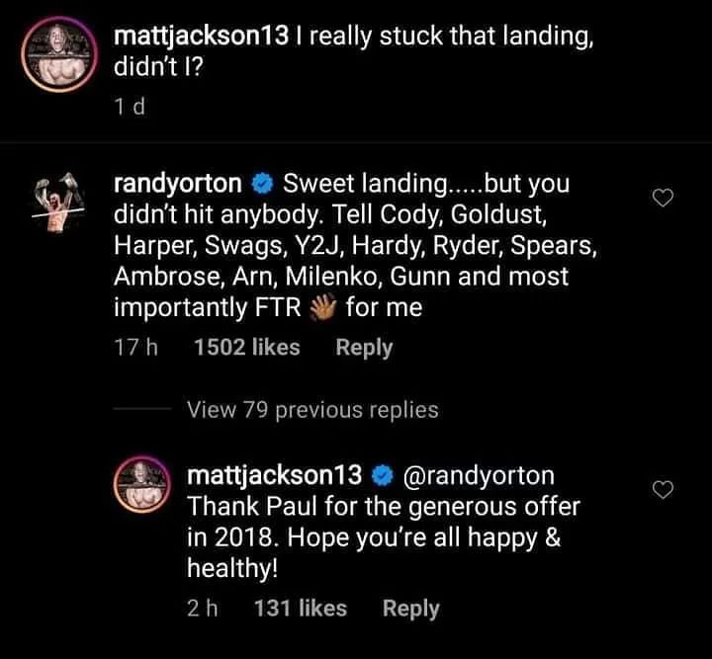Reply to randyorton's comment
Viewport: 712px width, 659px height.
[x=364, y=348]
